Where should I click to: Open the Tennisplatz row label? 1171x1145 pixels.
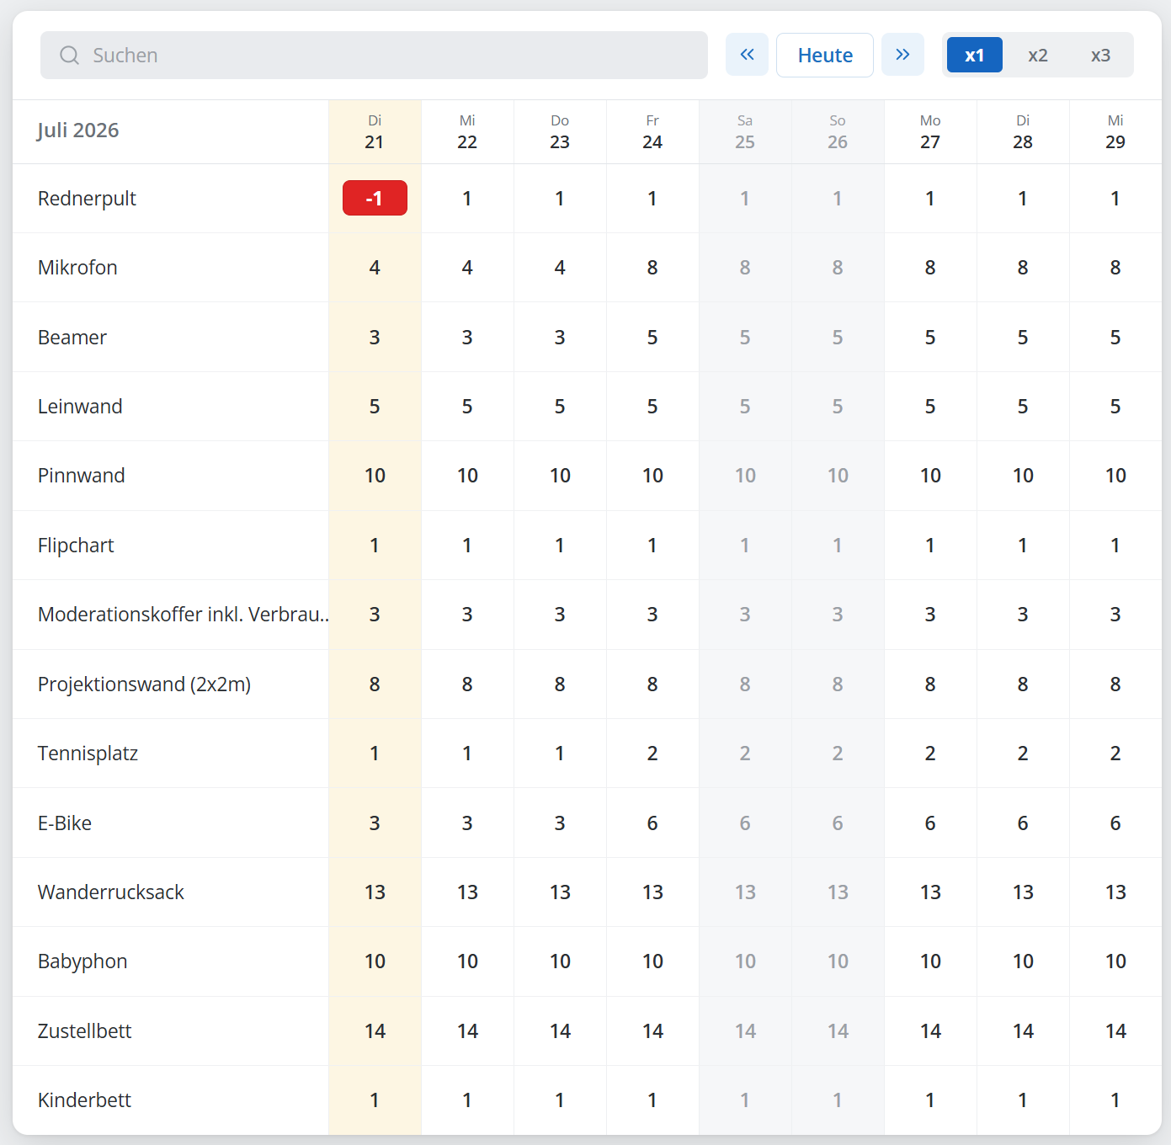point(88,754)
